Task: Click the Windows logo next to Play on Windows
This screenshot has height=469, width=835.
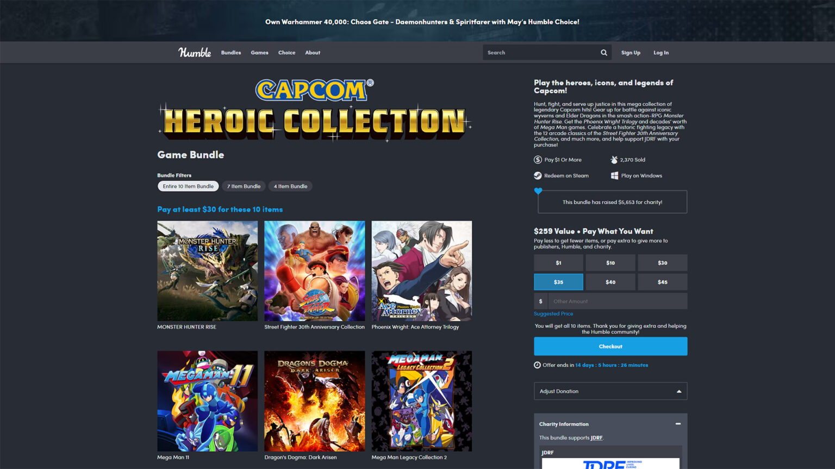Action: (x=615, y=175)
